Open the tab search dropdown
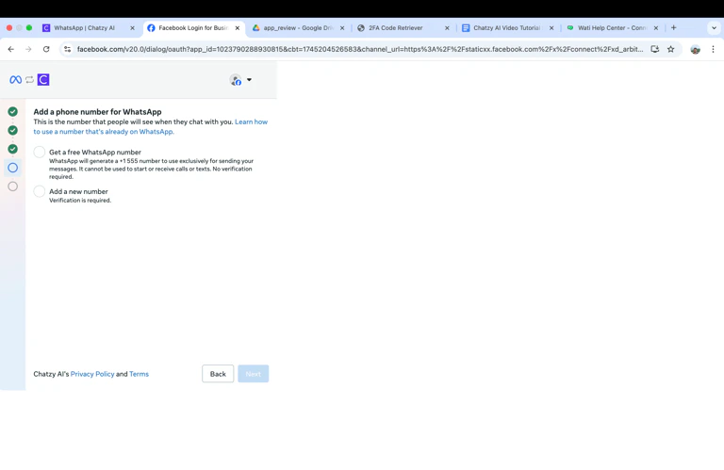 714,28
